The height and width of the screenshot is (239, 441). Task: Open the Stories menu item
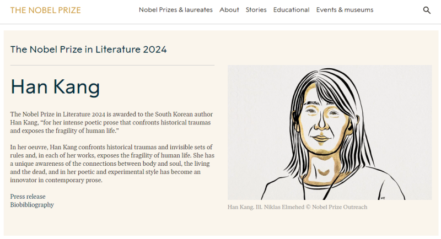tap(256, 10)
